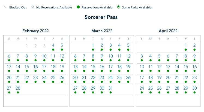Click the Blocked Out legend slash icon
This screenshot has height=112, width=204.
point(5,7)
